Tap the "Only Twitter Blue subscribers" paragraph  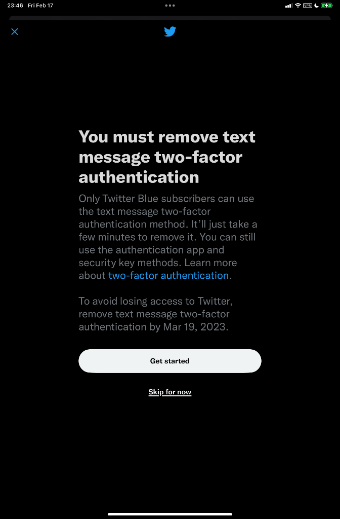[x=168, y=237]
